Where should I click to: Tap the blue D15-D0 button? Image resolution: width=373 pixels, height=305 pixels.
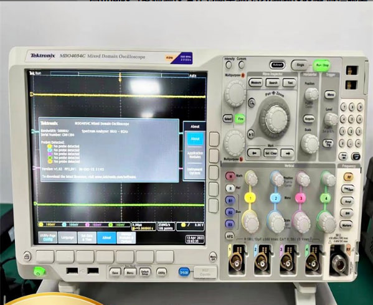point(184,272)
